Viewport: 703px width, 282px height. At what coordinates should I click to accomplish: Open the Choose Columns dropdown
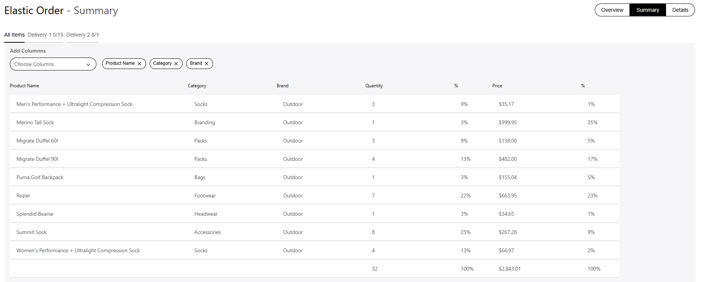click(53, 64)
